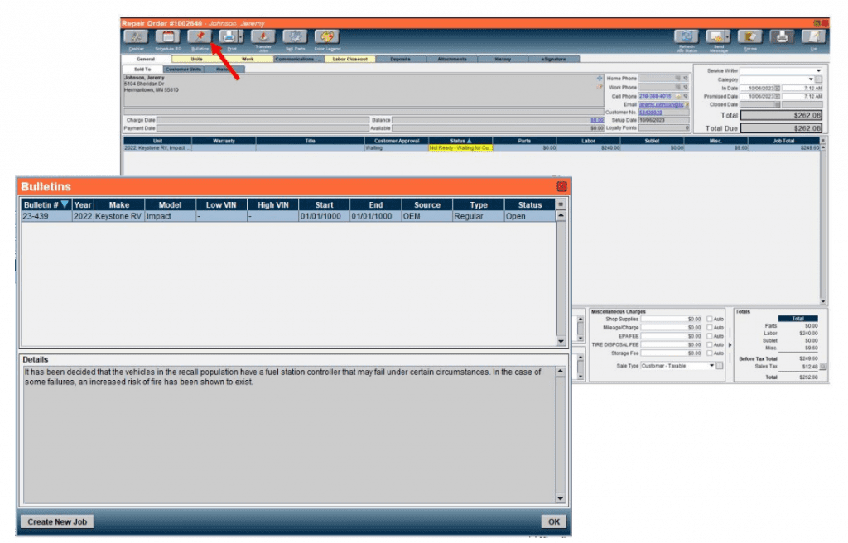The image size is (848, 543).
Task: Open the Sale Type dropdown
Action: click(711, 365)
